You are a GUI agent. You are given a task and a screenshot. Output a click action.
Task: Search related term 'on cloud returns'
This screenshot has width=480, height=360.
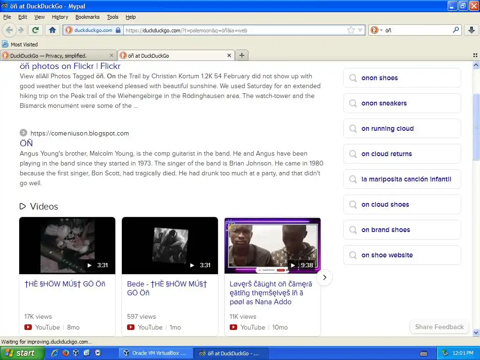[402, 154]
